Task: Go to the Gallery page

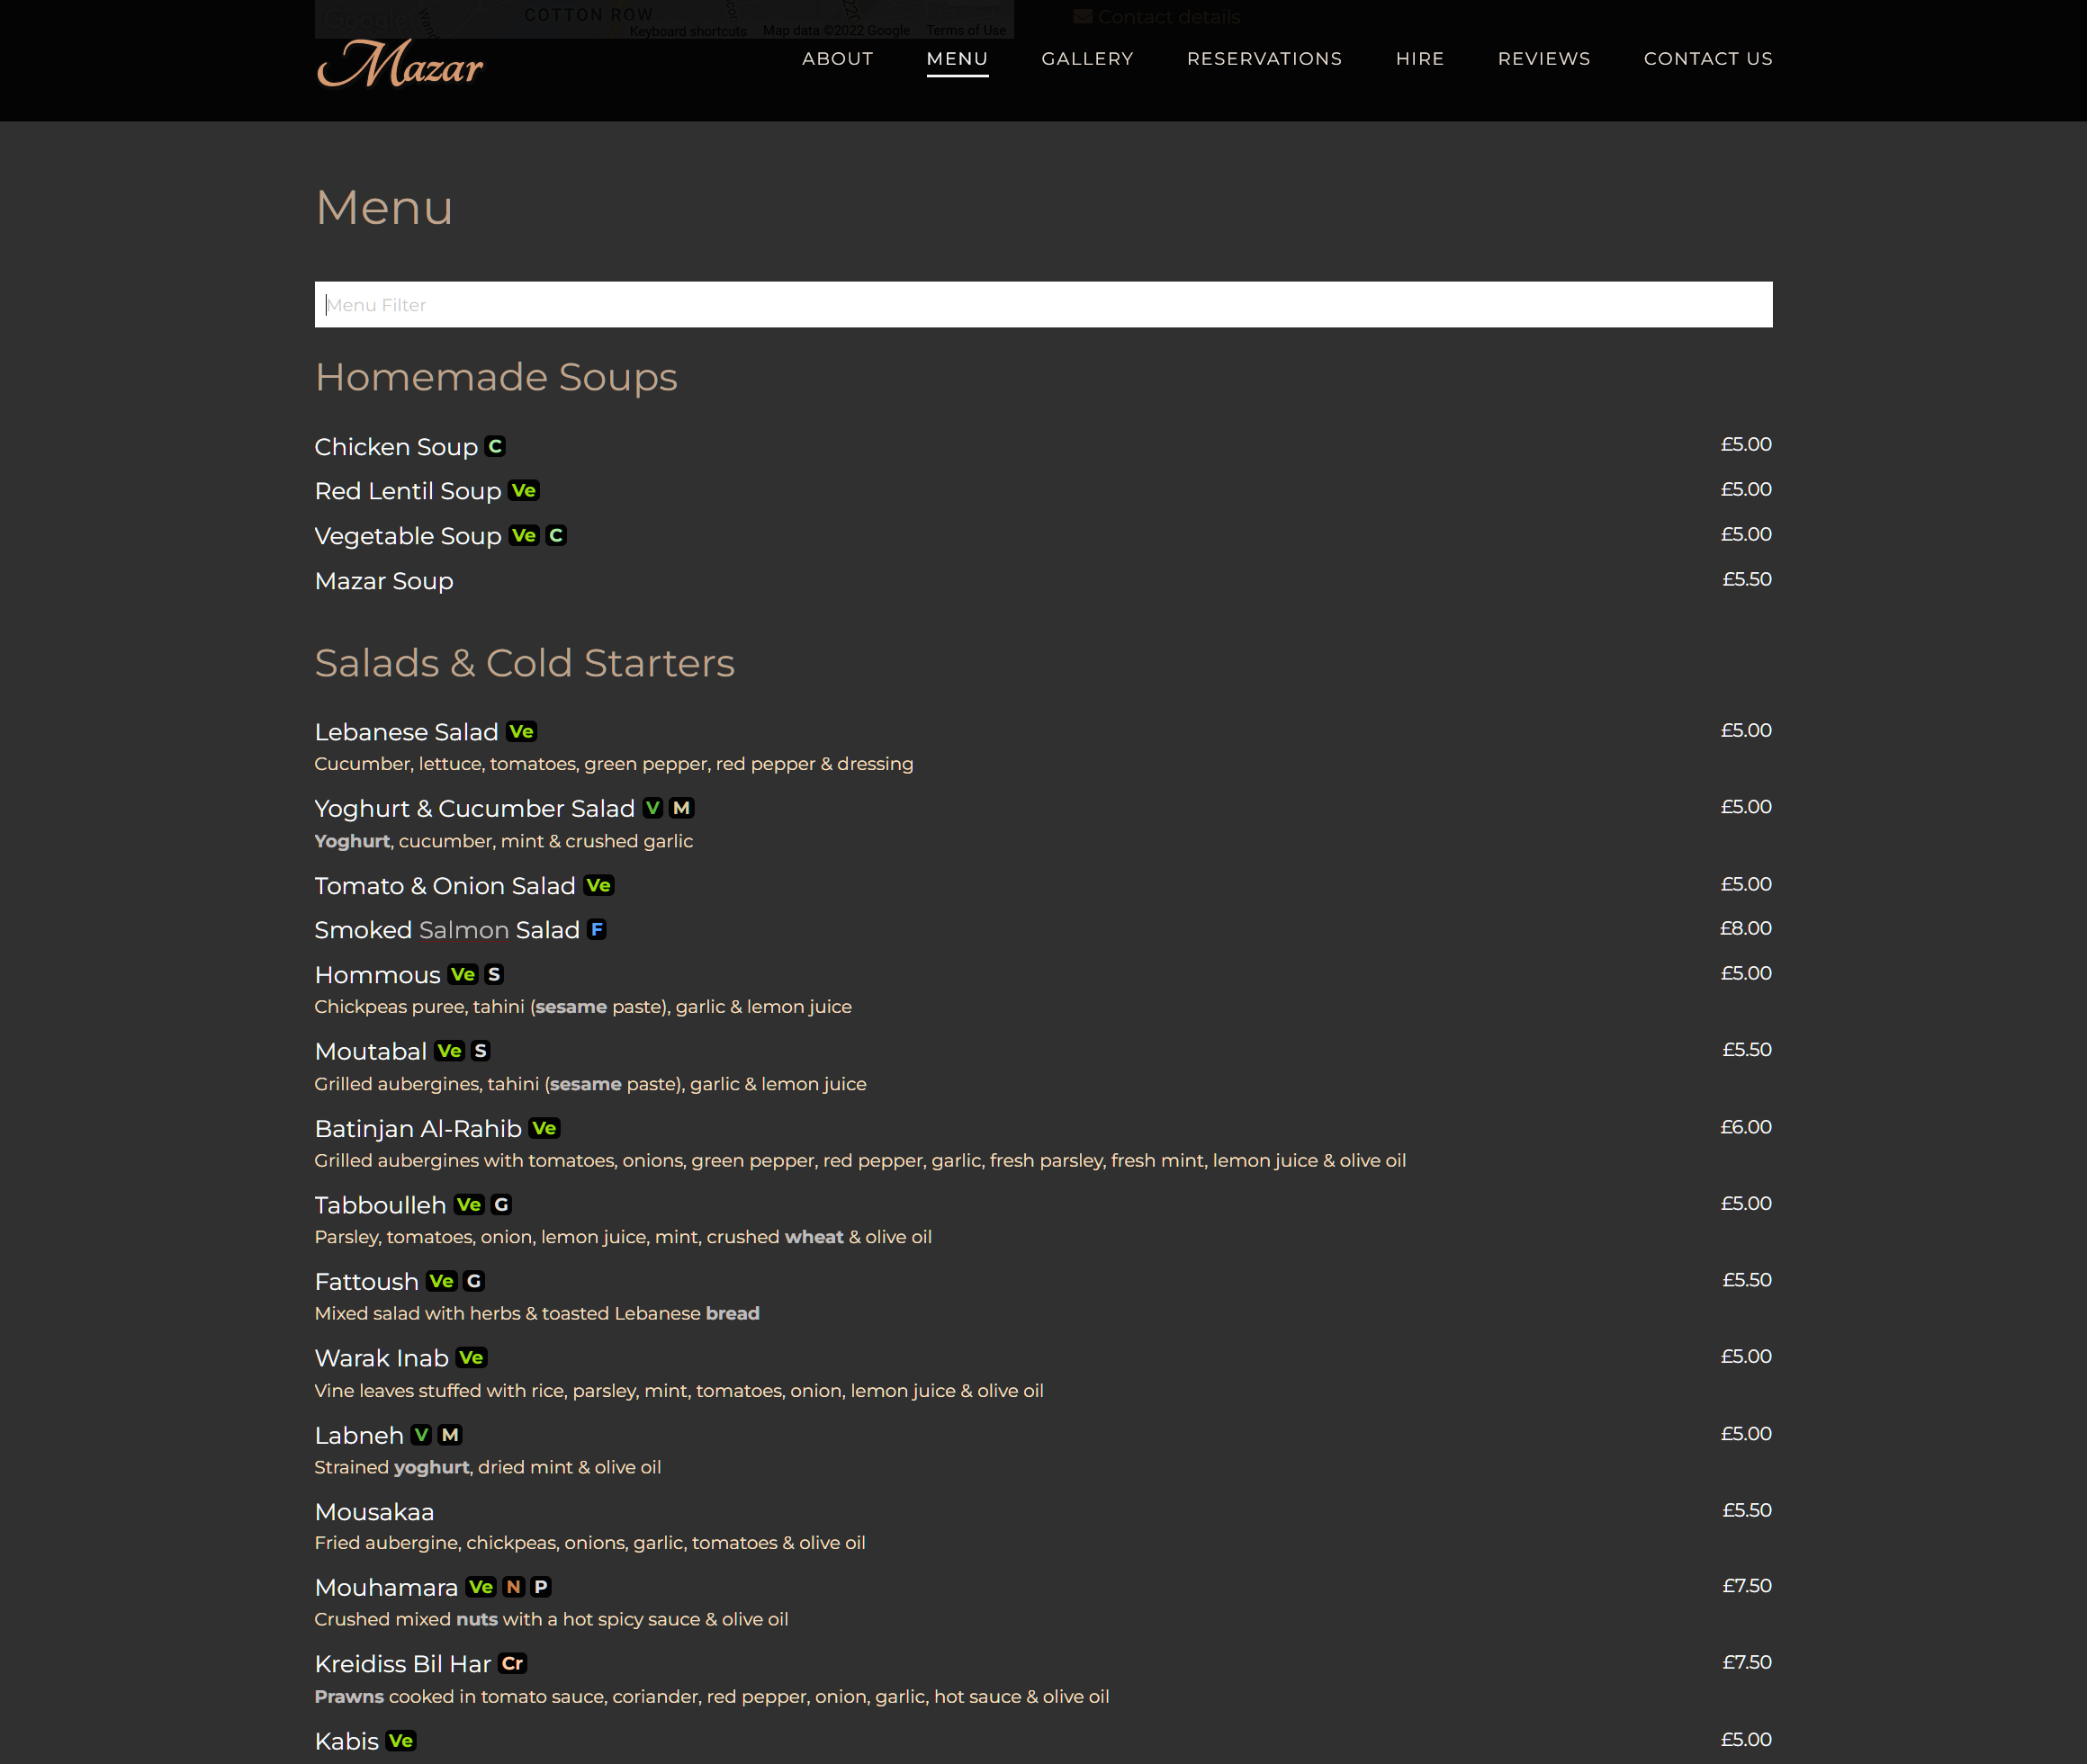Action: point(1086,58)
